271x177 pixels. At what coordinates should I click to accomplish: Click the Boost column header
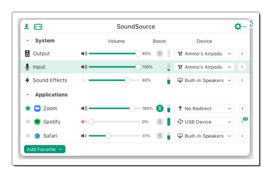coord(159,41)
